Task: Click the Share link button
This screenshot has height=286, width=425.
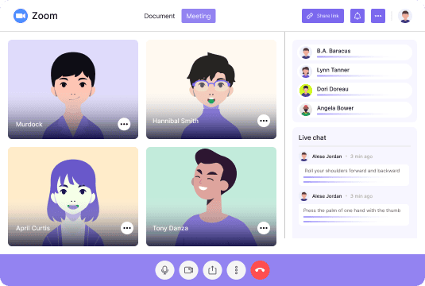Action: click(x=323, y=16)
